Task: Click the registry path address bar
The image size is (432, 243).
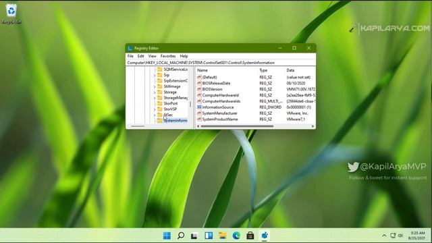Action: point(221,63)
